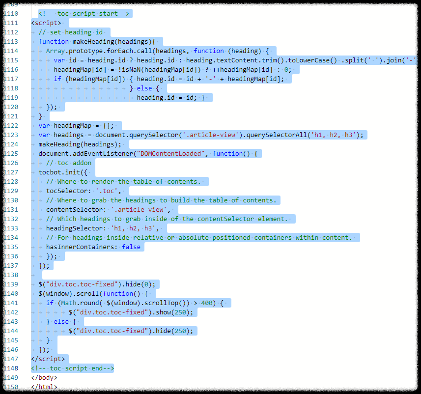The image size is (421, 394).
Task: Click the "DOMContentLoaded" string
Action: pos(171,154)
